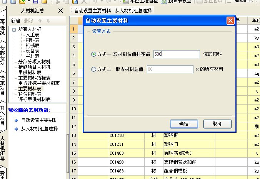This screenshot has width=260, height=179.
Task: Select 机械表 tree entry
Action: [32, 46]
